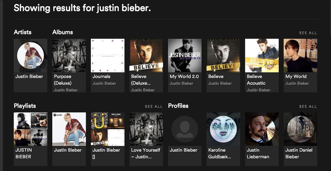Open the JUSTIN BIEBER collage playlist cover
This screenshot has height=171, width=331.
pos(30,129)
